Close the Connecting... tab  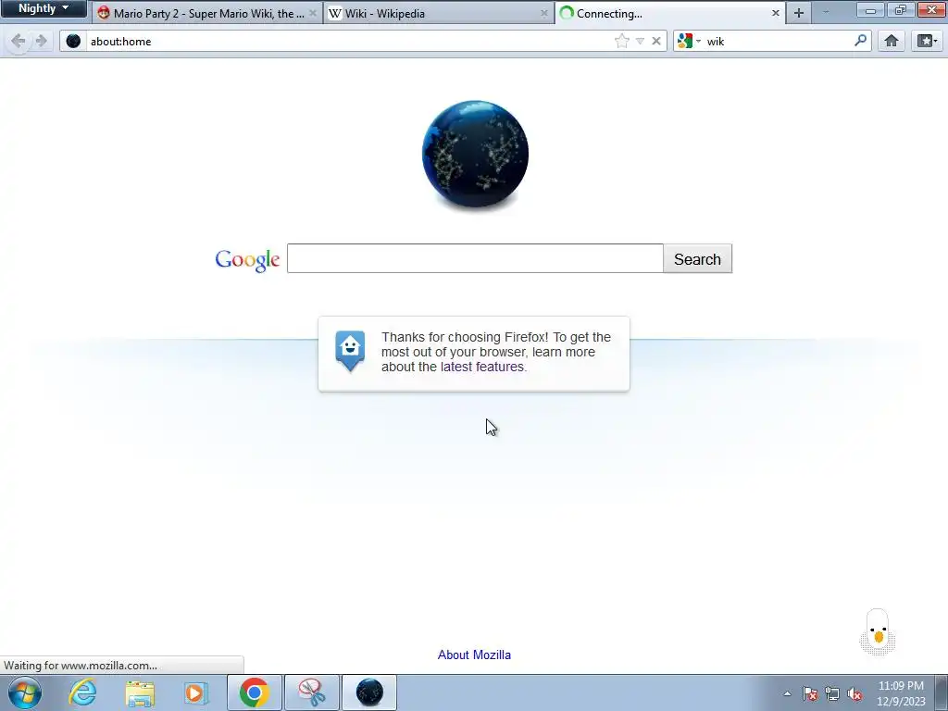point(776,13)
